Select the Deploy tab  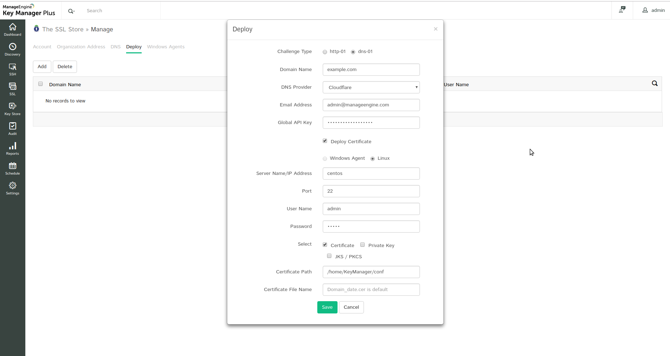pyautogui.click(x=134, y=47)
